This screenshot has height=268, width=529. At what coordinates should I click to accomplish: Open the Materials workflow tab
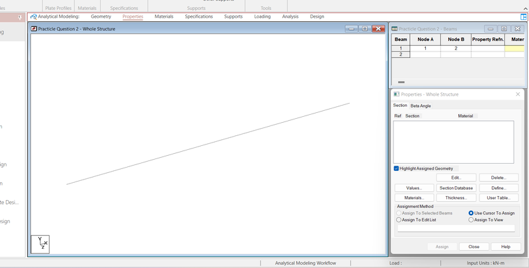(x=164, y=17)
